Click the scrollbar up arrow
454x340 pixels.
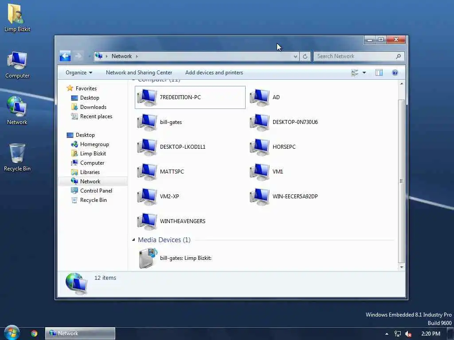pyautogui.click(x=401, y=84)
